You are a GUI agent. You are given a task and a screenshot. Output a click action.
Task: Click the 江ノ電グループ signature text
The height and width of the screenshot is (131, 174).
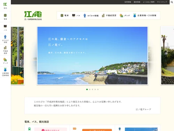click(143, 109)
